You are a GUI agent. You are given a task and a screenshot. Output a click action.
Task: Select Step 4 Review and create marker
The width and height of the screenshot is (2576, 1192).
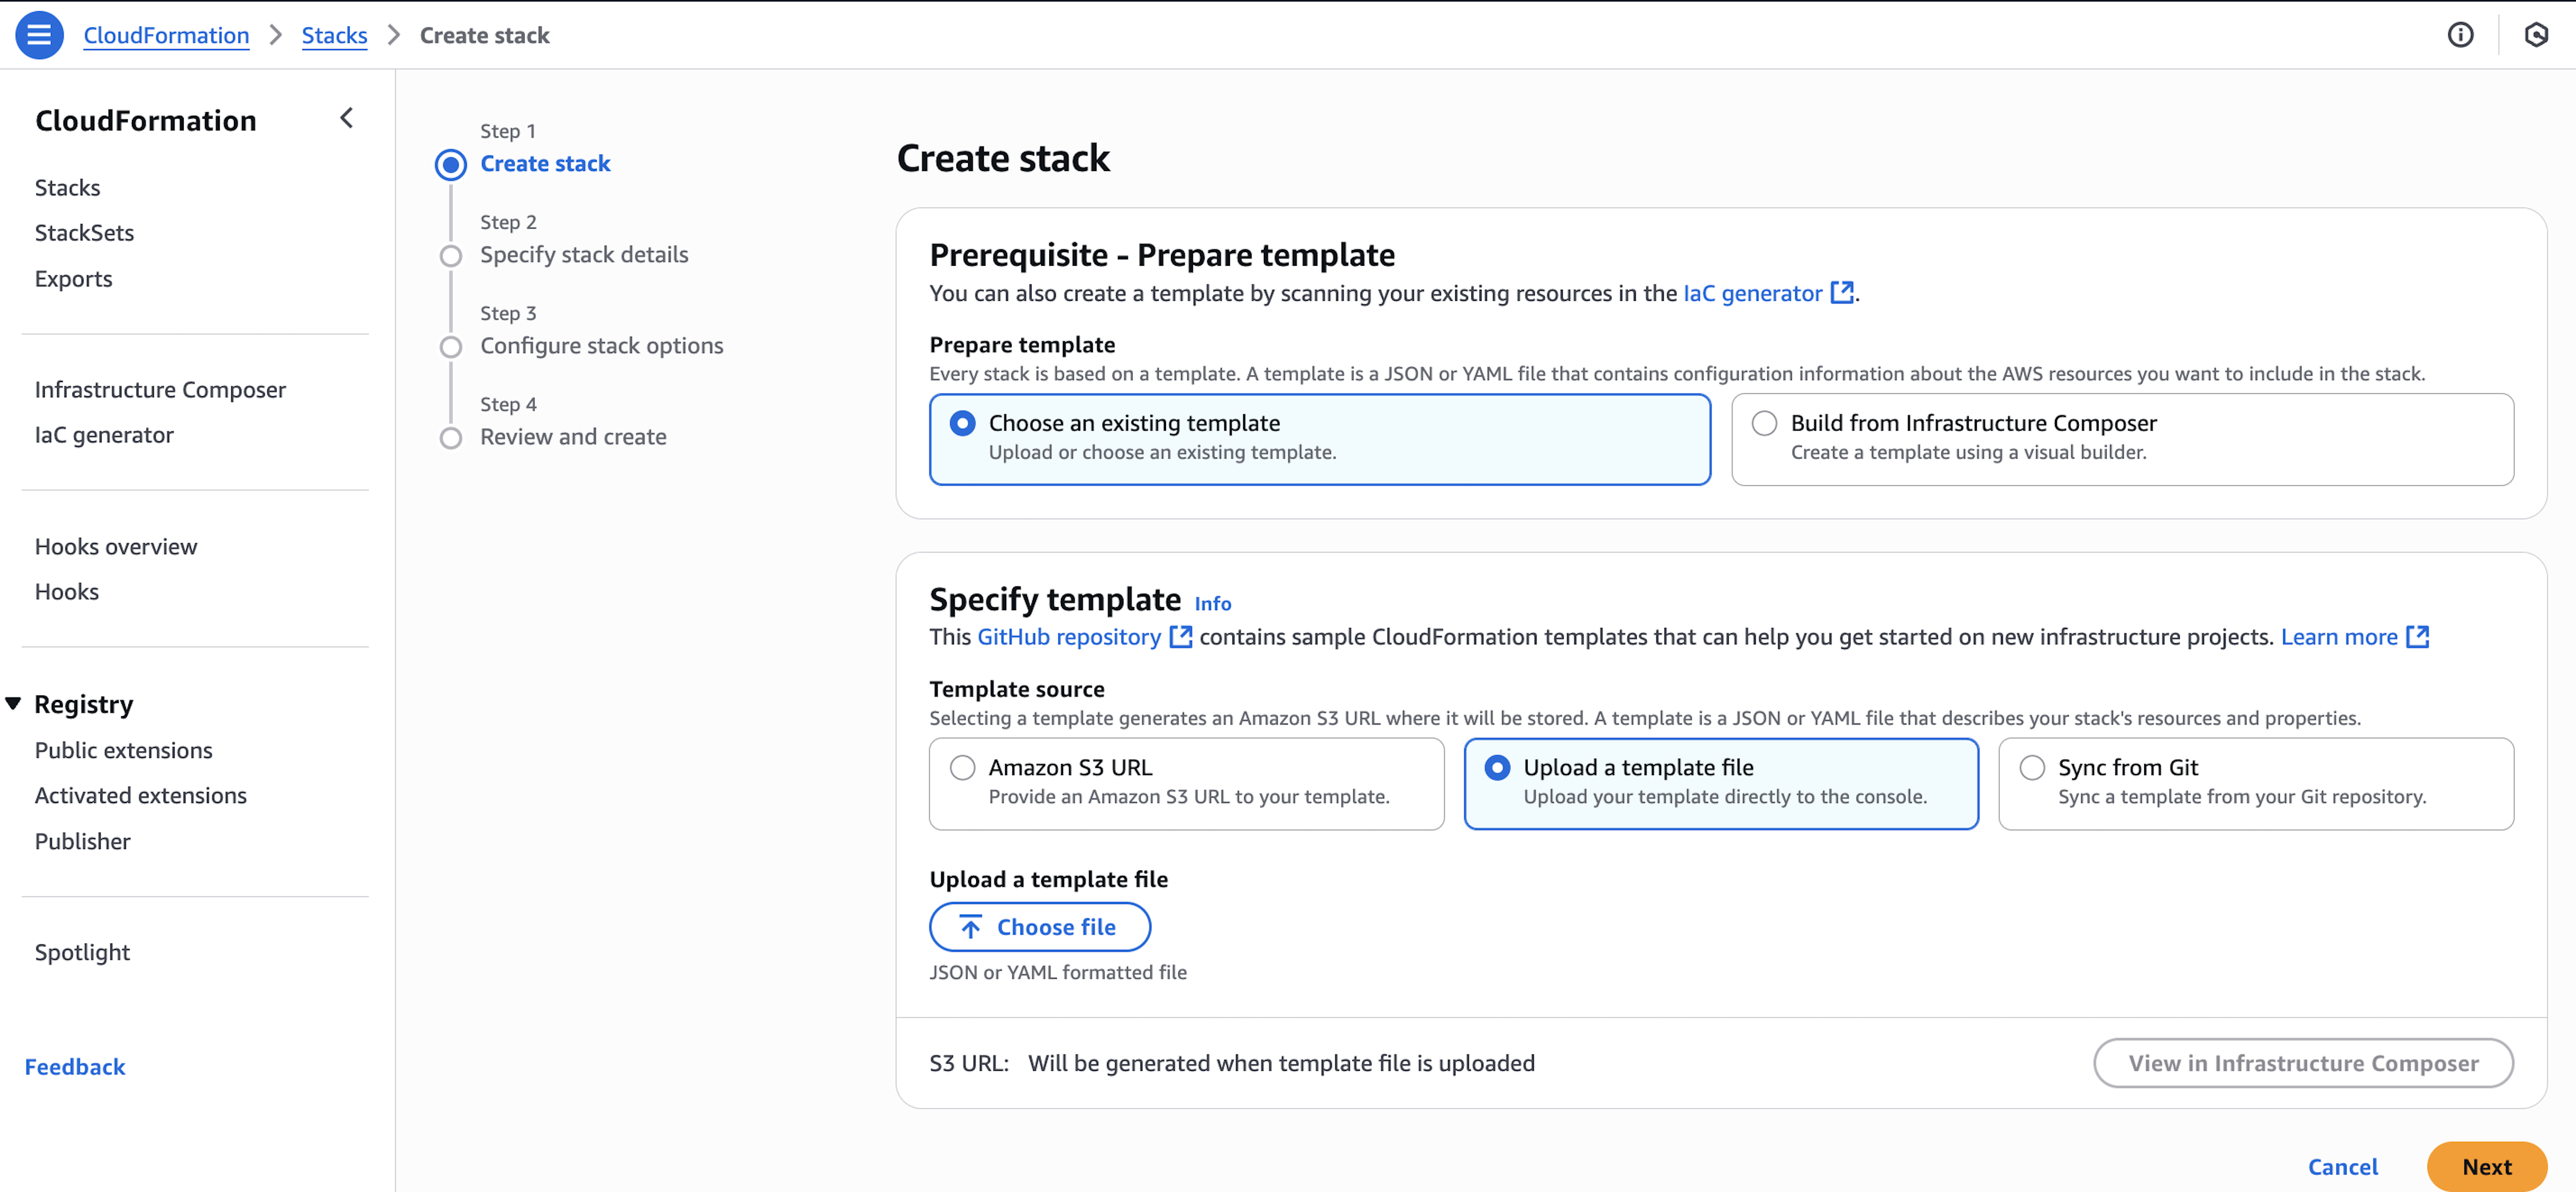click(x=451, y=437)
